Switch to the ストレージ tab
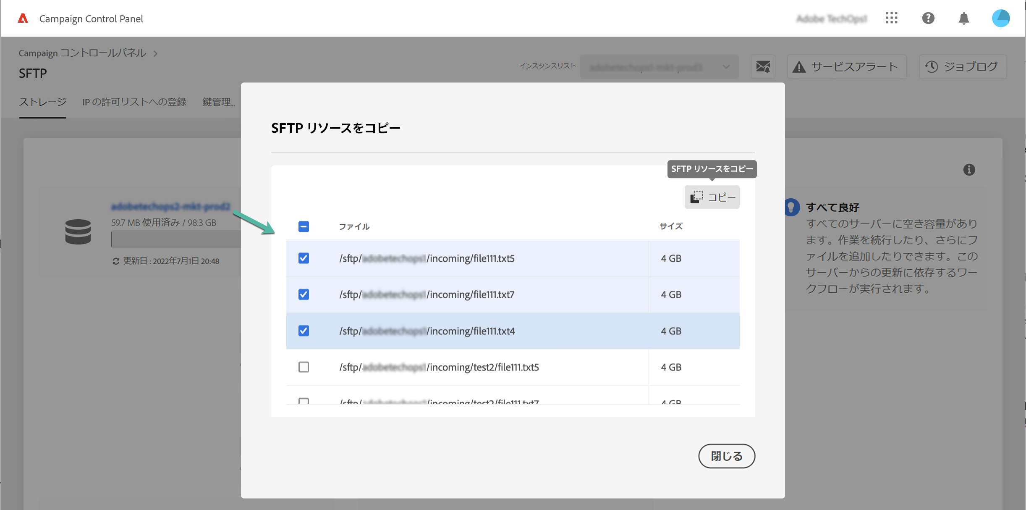1026x510 pixels. [x=42, y=102]
